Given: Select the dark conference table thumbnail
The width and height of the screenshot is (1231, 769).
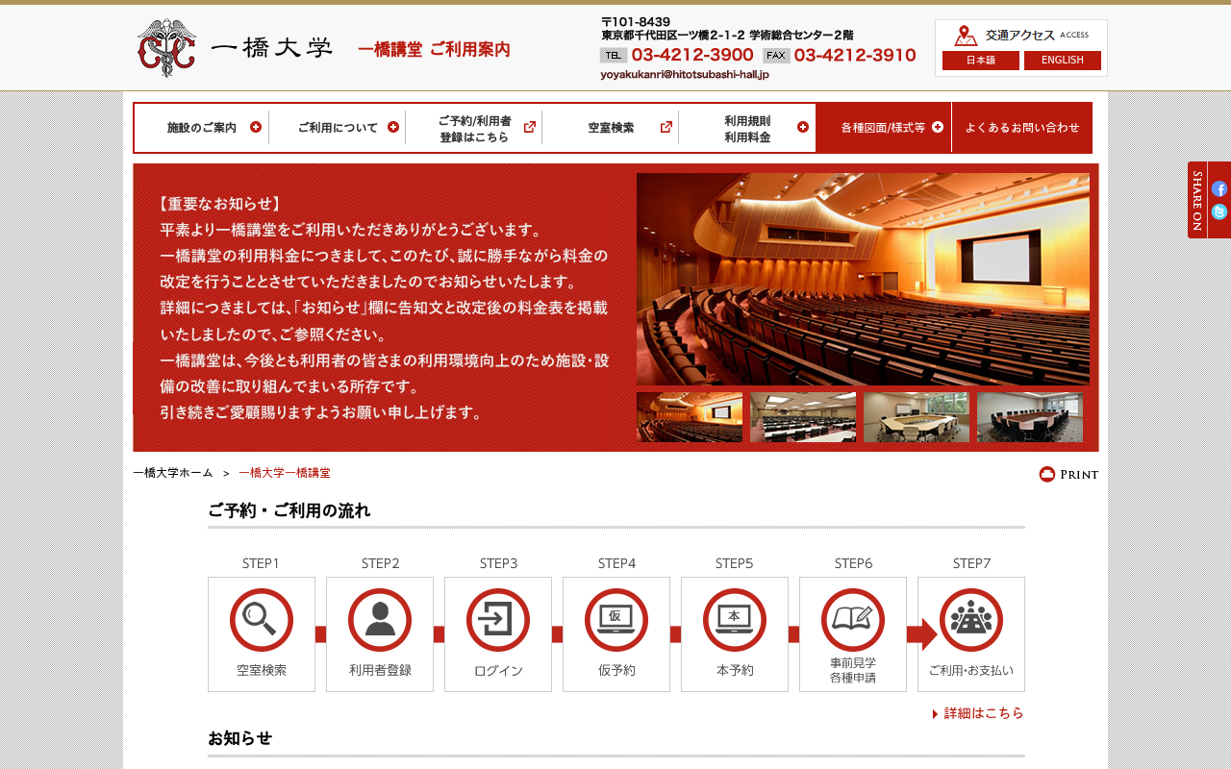Looking at the screenshot, I should tap(1030, 417).
